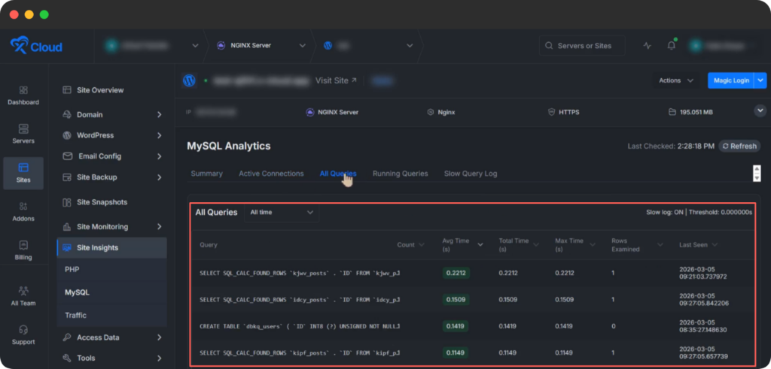Image resolution: width=771 pixels, height=369 pixels.
Task: Open Support from the sidebar
Action: click(x=23, y=334)
